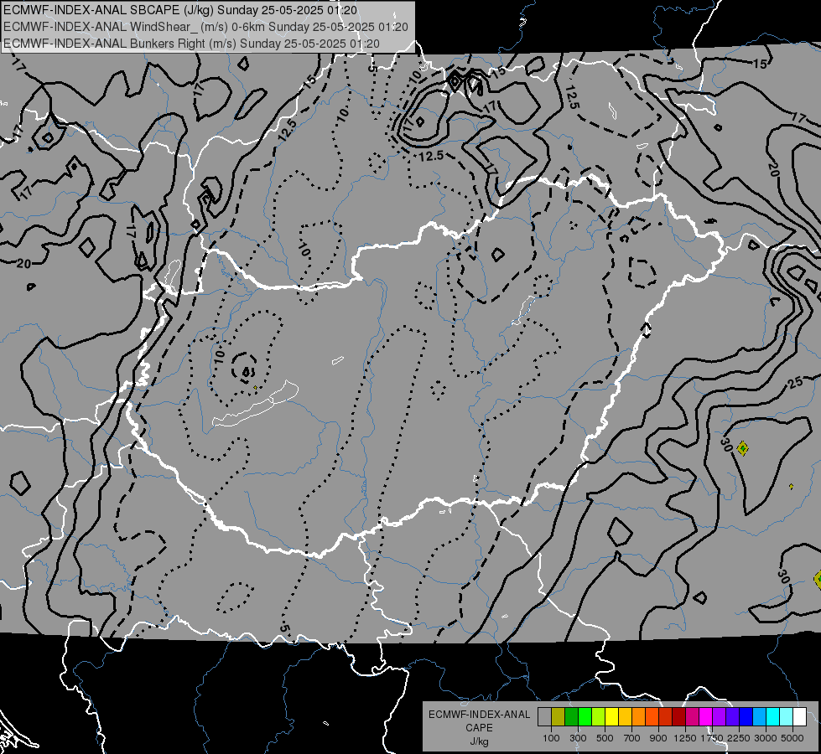Click the legend value 700
This screenshot has height=754, width=821.
(x=632, y=738)
